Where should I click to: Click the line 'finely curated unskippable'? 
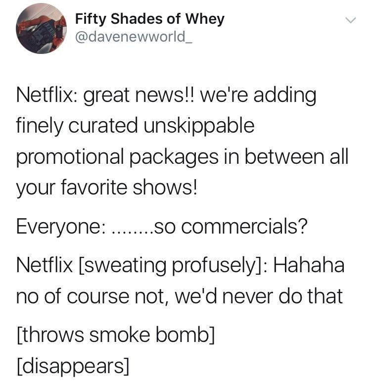pos(136,127)
